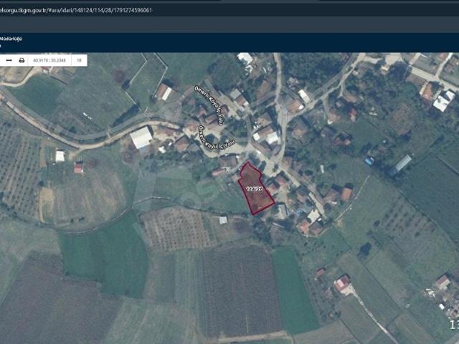Print the map using printer icon
The width and height of the screenshot is (459, 344).
pos(22,60)
